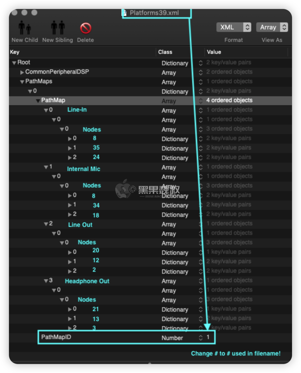
Task: Click the Key column header
Action: click(15, 52)
